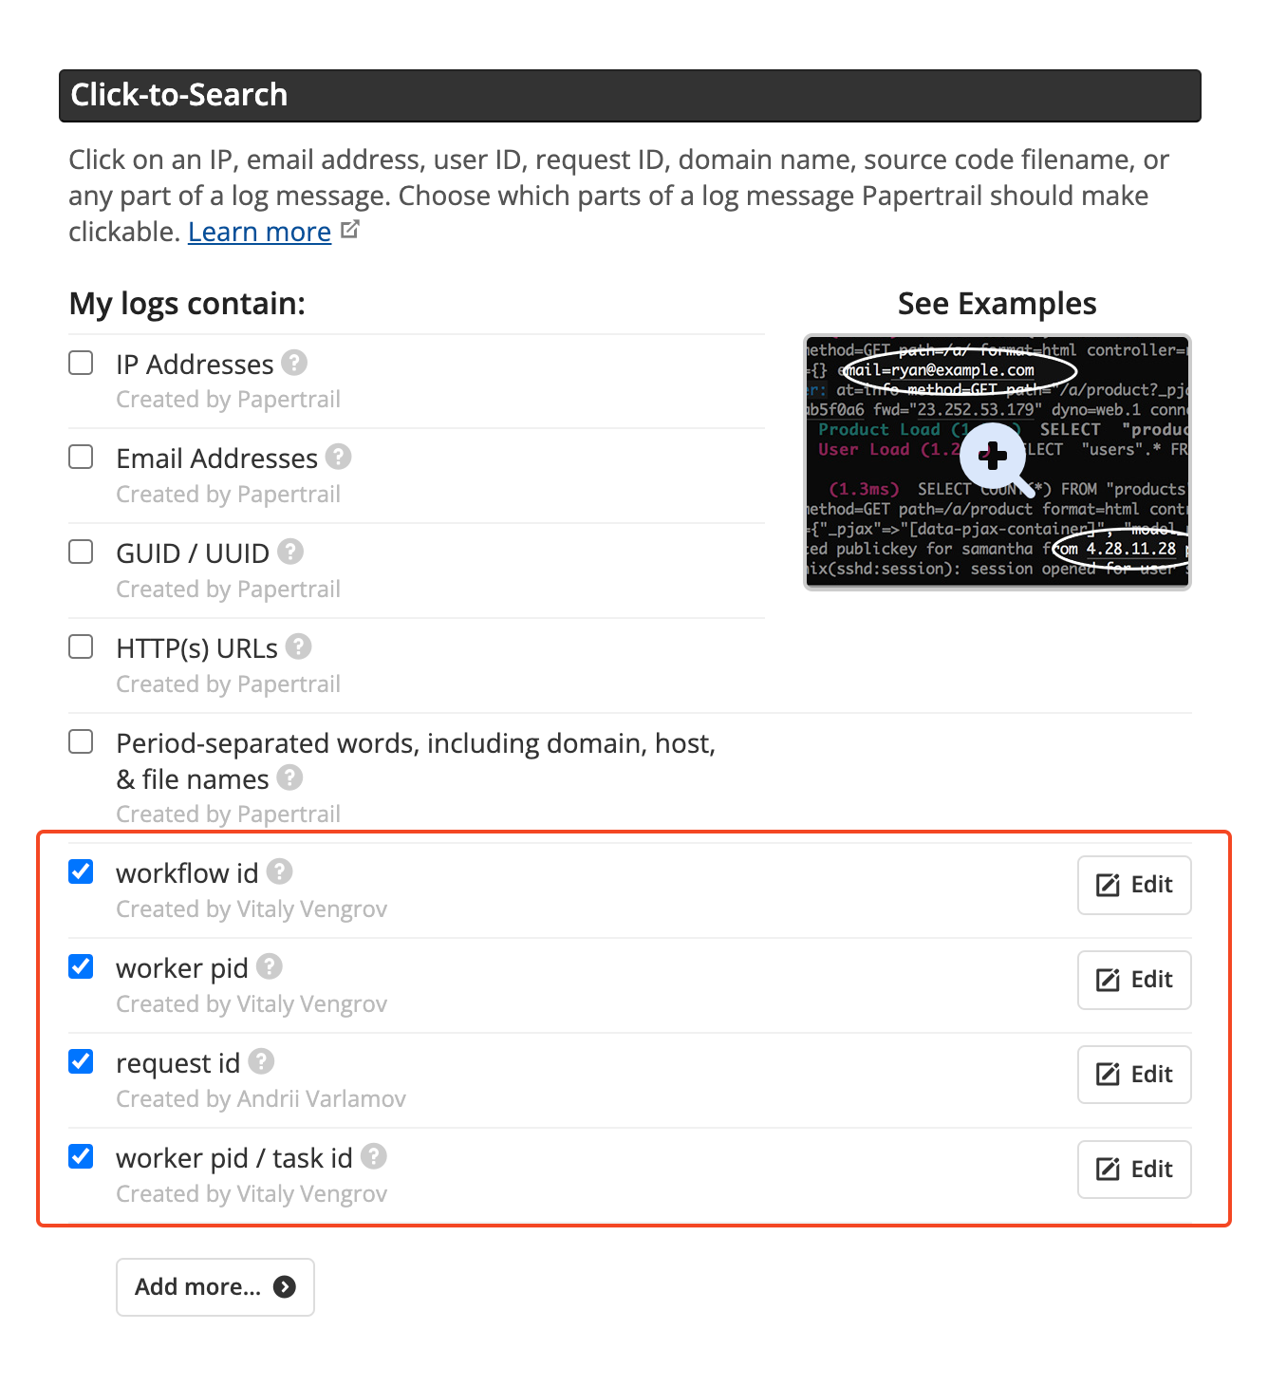Uncheck the workflow id checkbox
Image resolution: width=1268 pixels, height=1386 pixels.
click(x=81, y=871)
